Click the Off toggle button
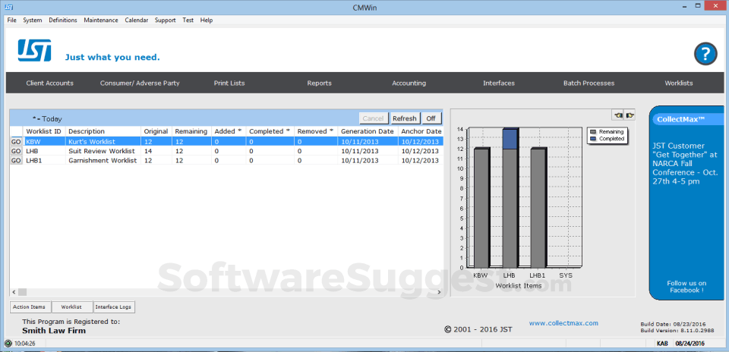This screenshot has height=352, width=729. click(x=431, y=118)
